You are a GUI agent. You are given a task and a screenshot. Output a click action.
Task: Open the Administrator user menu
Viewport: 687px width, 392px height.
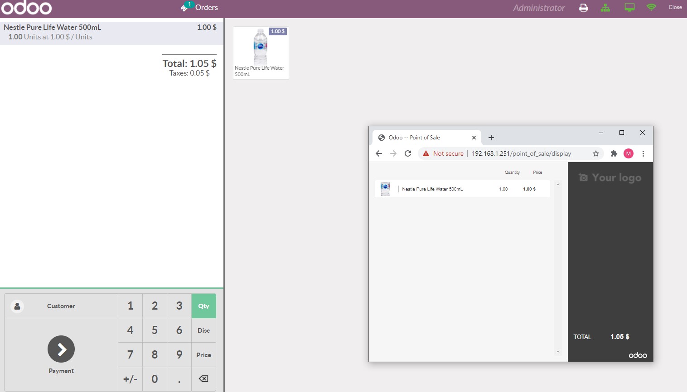[x=538, y=7]
